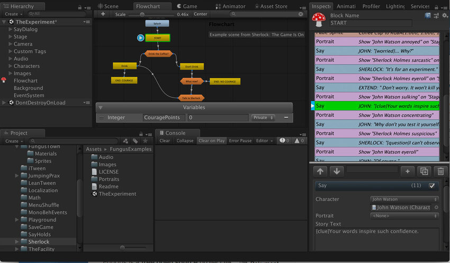
Task: Click the Block Name START field
Action: [x=371, y=23]
